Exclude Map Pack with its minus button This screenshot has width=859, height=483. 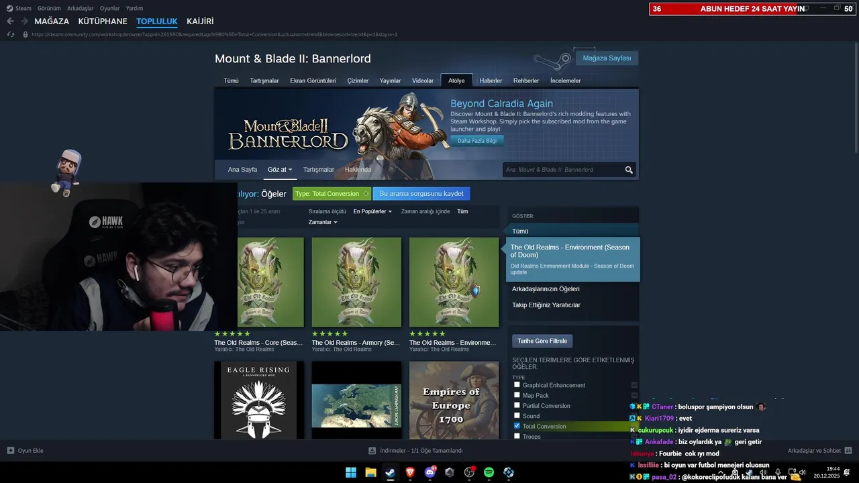click(634, 396)
